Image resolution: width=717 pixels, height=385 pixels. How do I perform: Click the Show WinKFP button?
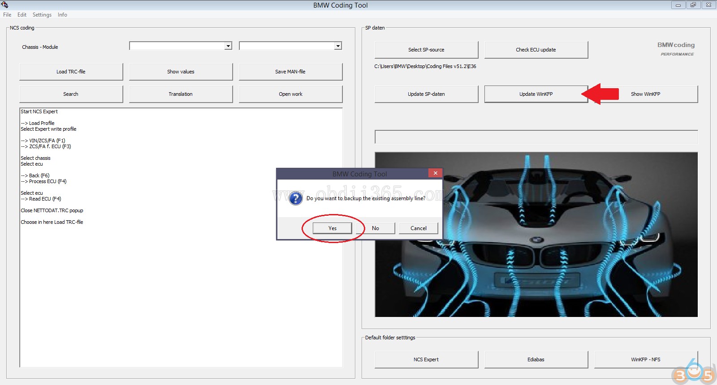click(x=646, y=94)
